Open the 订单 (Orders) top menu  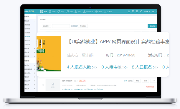tap(52, 11)
